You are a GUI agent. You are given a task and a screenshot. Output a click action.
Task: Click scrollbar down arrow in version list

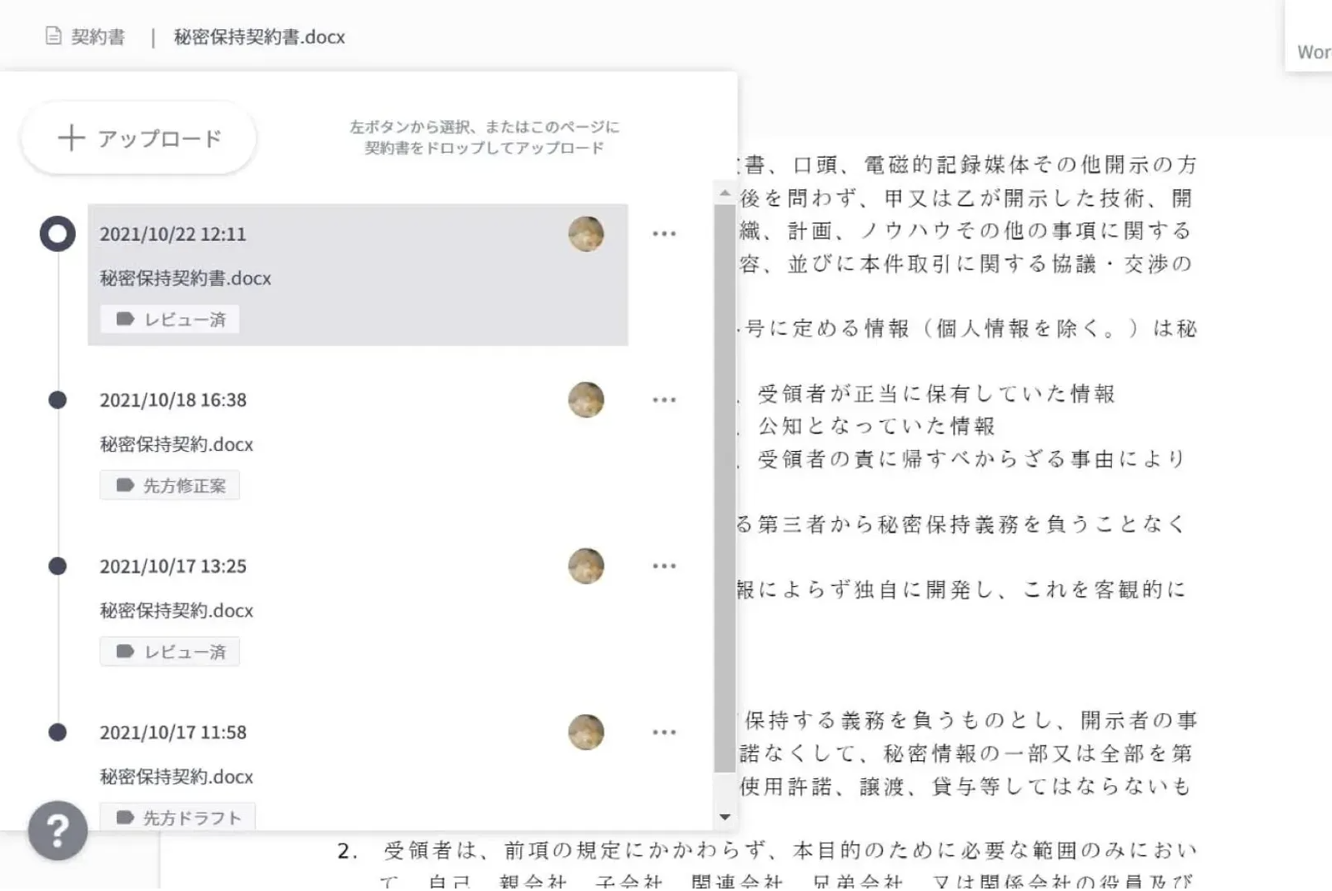pyautogui.click(x=724, y=817)
